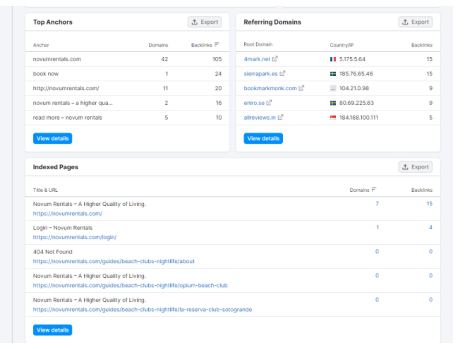
Task: Click the 15 backlinks count for the homepage
Action: pyautogui.click(x=429, y=204)
